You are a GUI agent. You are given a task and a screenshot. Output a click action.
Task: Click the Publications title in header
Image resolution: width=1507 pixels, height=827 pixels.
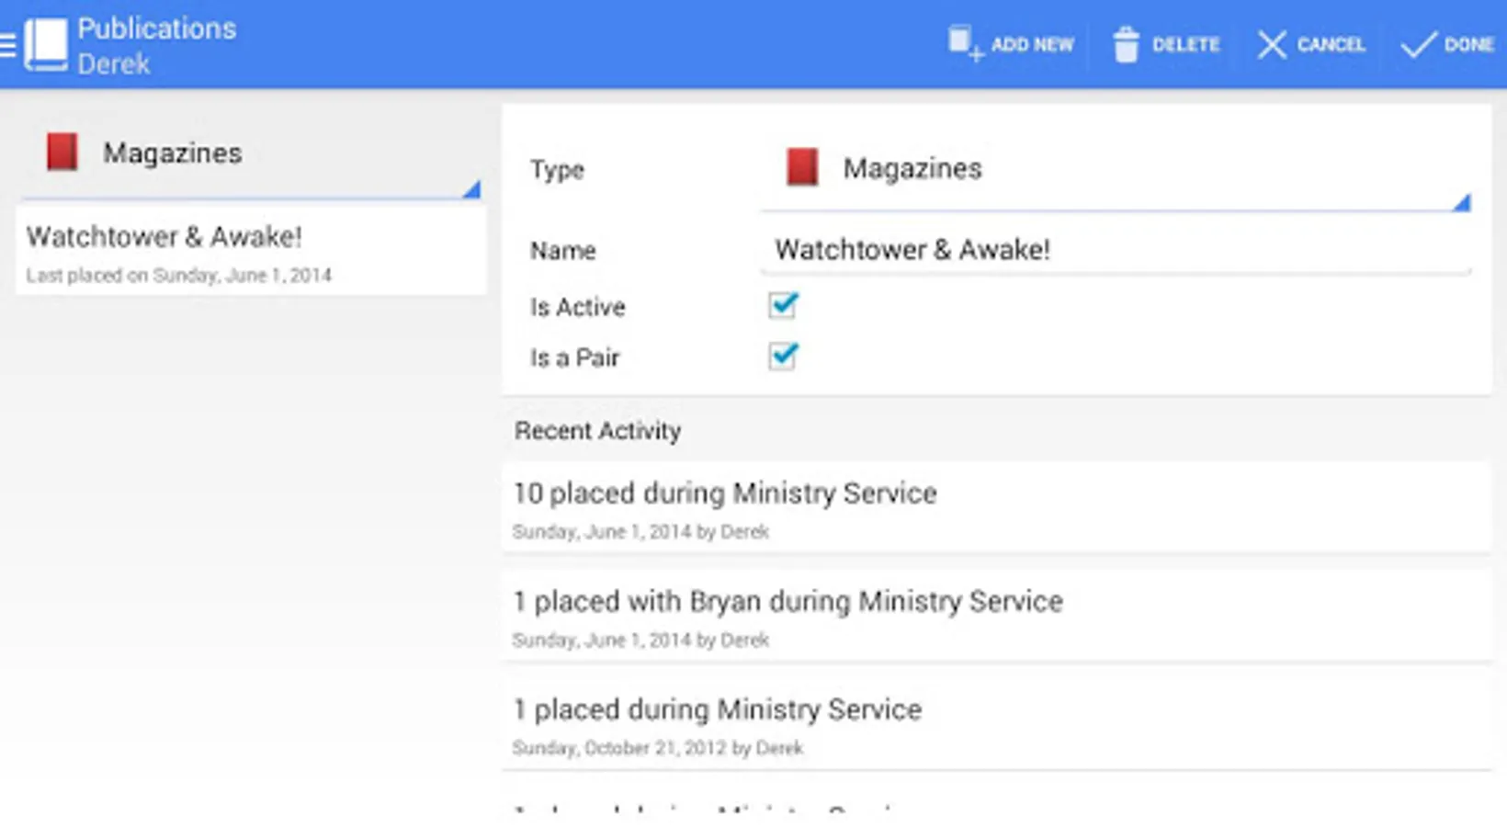(157, 28)
